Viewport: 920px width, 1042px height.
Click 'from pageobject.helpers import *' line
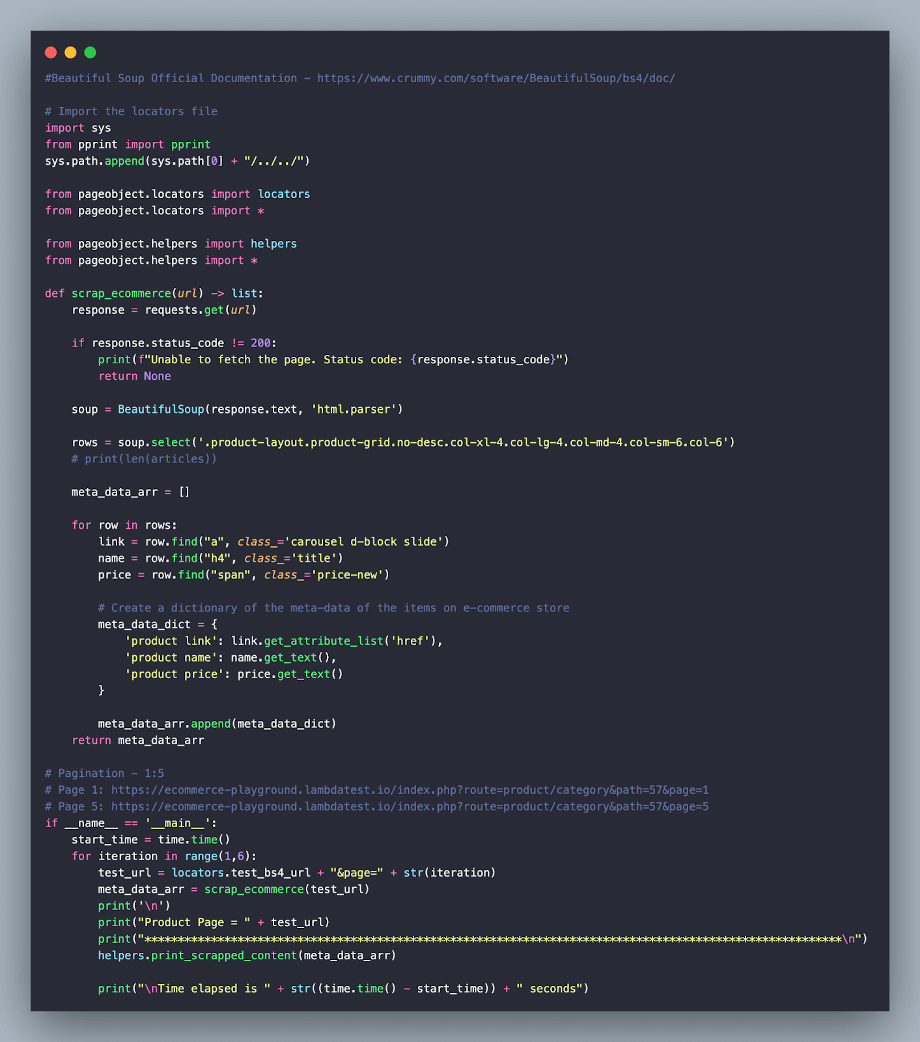[x=152, y=260]
